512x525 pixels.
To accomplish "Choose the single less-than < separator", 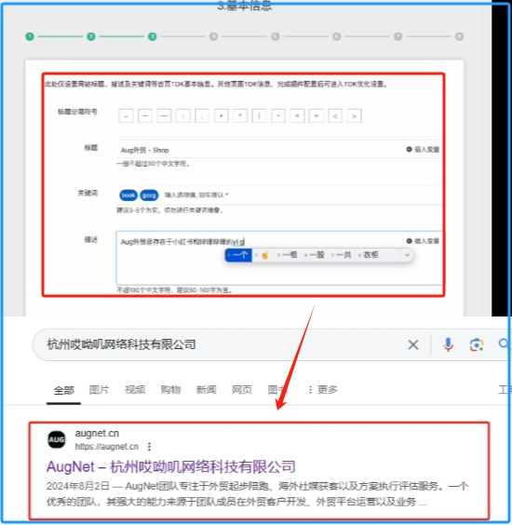I will pyautogui.click(x=335, y=115).
